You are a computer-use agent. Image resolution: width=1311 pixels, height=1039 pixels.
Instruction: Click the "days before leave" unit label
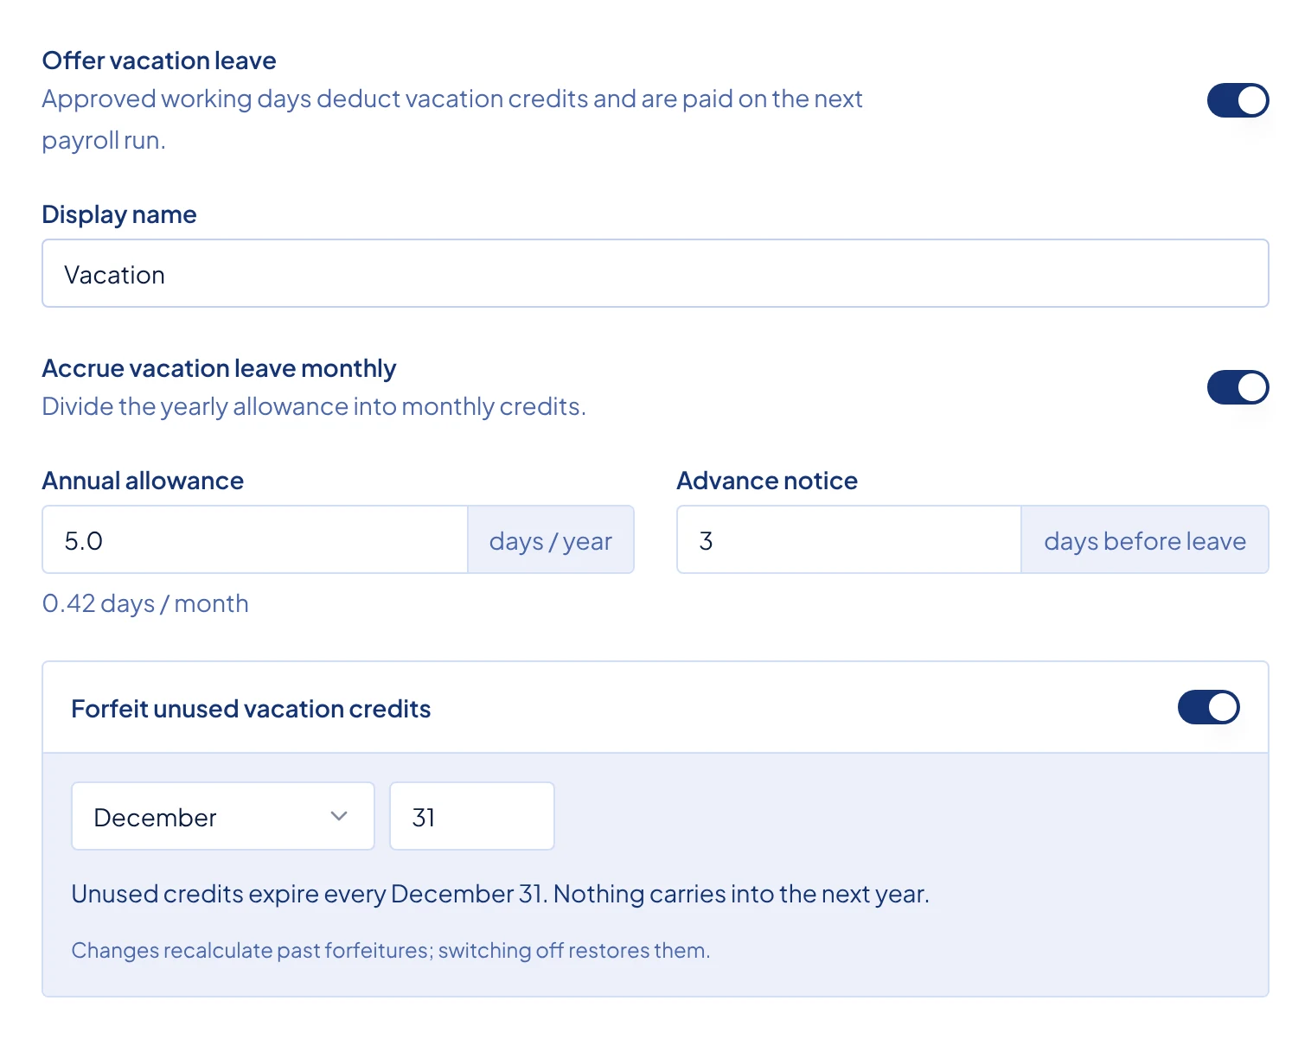click(x=1145, y=541)
